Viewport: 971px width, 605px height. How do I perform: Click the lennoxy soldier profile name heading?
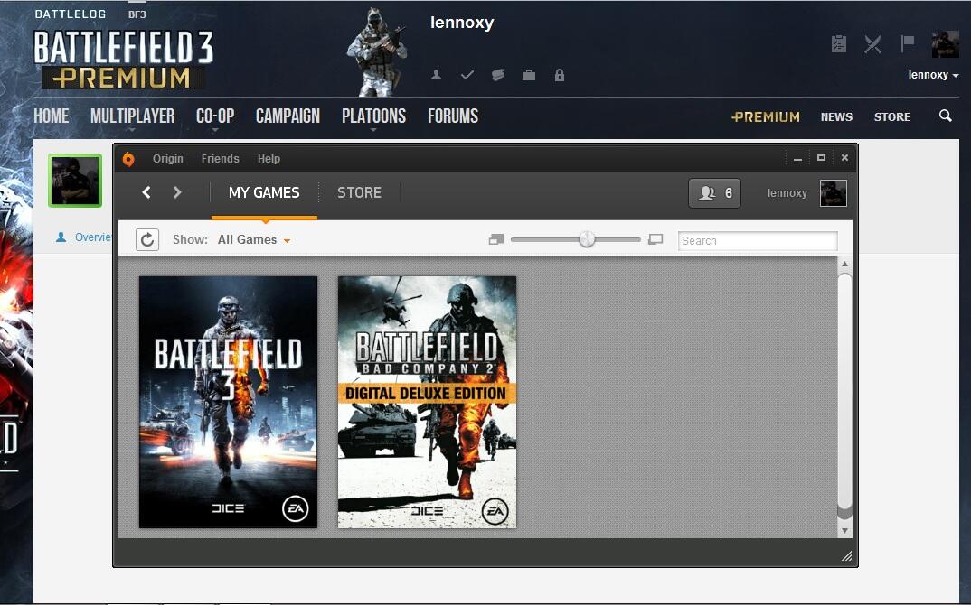click(462, 23)
